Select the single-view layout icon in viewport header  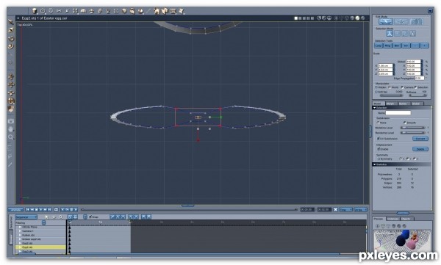(x=296, y=18)
